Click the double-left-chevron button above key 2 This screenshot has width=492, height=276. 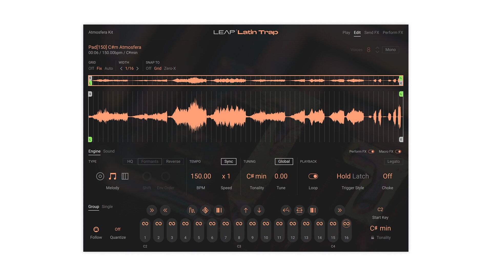coord(165,210)
